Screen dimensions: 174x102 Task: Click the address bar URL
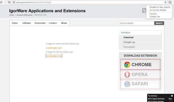point(33,2)
